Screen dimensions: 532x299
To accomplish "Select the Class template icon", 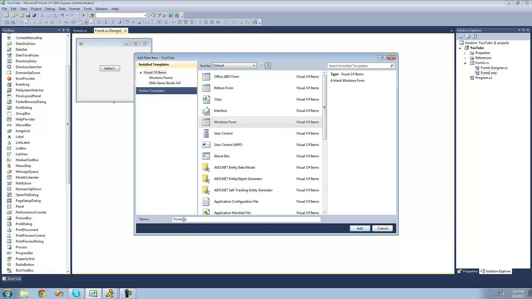I will tap(206, 99).
